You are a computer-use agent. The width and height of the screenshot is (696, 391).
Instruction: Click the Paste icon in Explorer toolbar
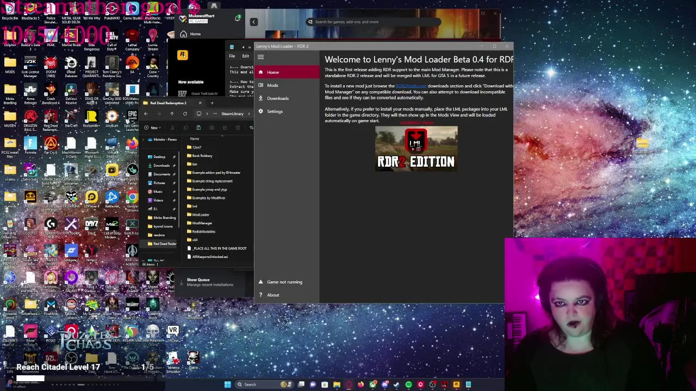[x=198, y=128]
